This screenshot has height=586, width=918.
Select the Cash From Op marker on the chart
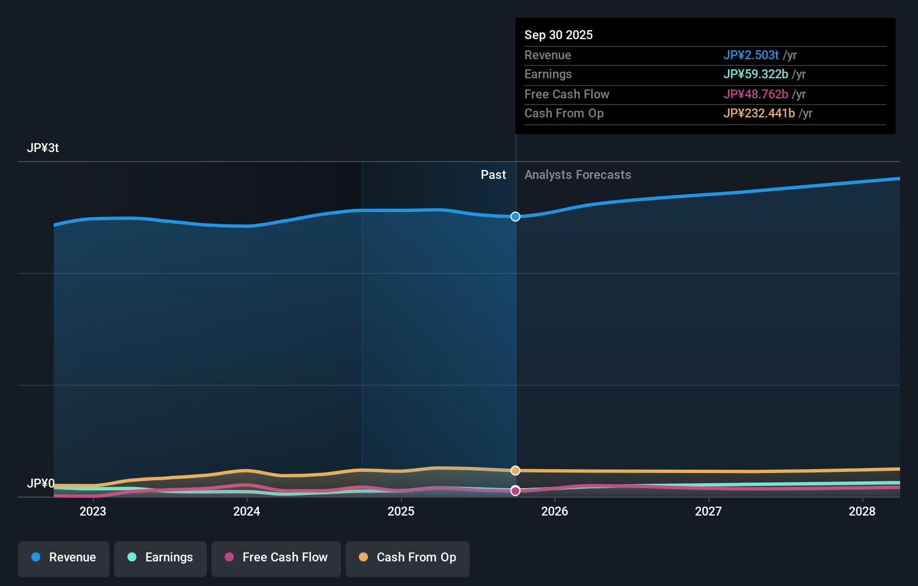pyautogui.click(x=515, y=470)
